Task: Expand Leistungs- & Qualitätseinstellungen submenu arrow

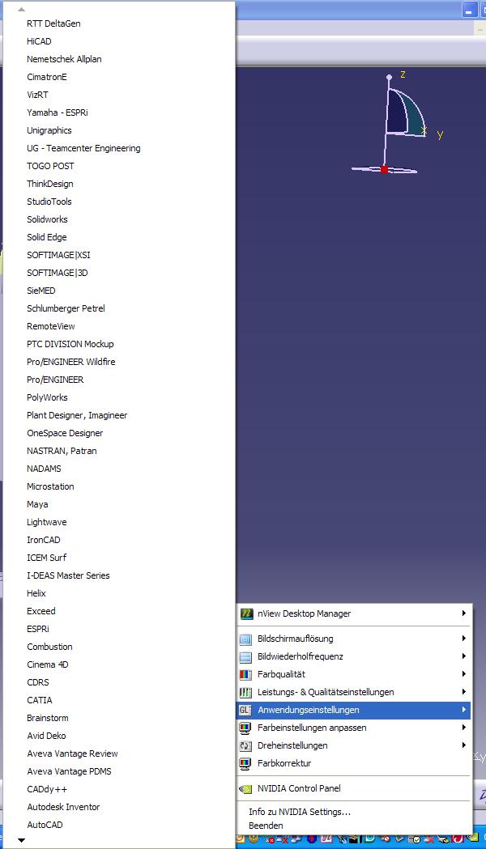Action: point(464,692)
